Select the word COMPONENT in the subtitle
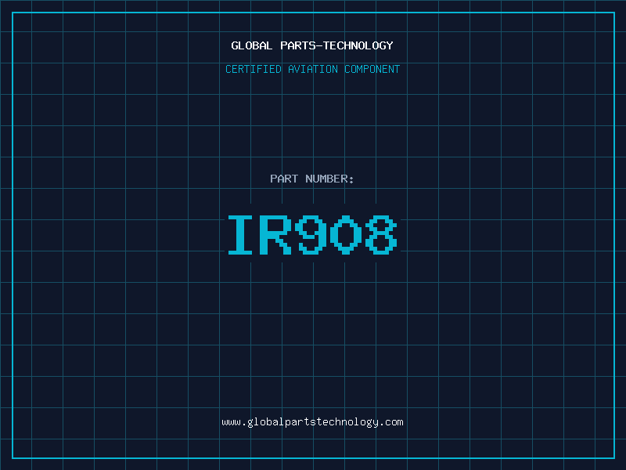The width and height of the screenshot is (626, 470). tap(372, 69)
